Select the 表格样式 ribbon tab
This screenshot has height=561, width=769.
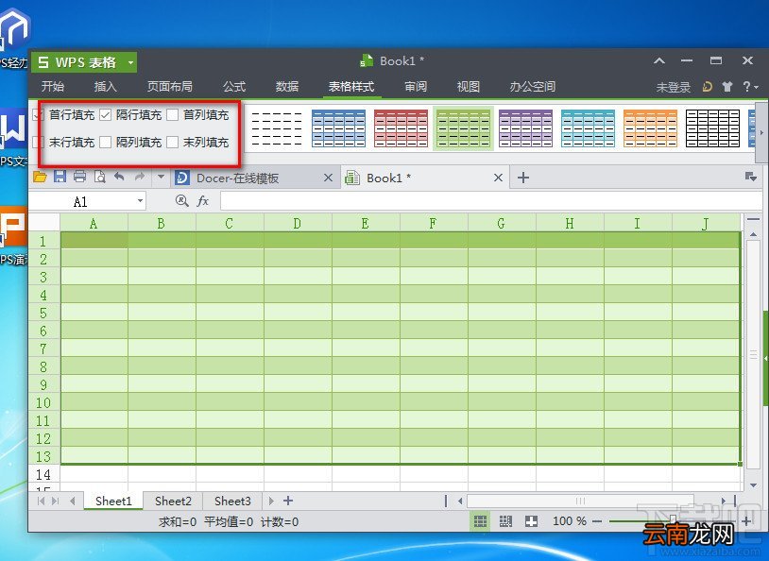point(351,87)
